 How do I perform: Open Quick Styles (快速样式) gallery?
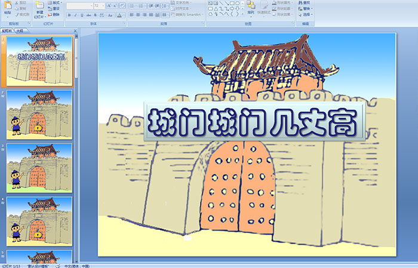pos(264,10)
